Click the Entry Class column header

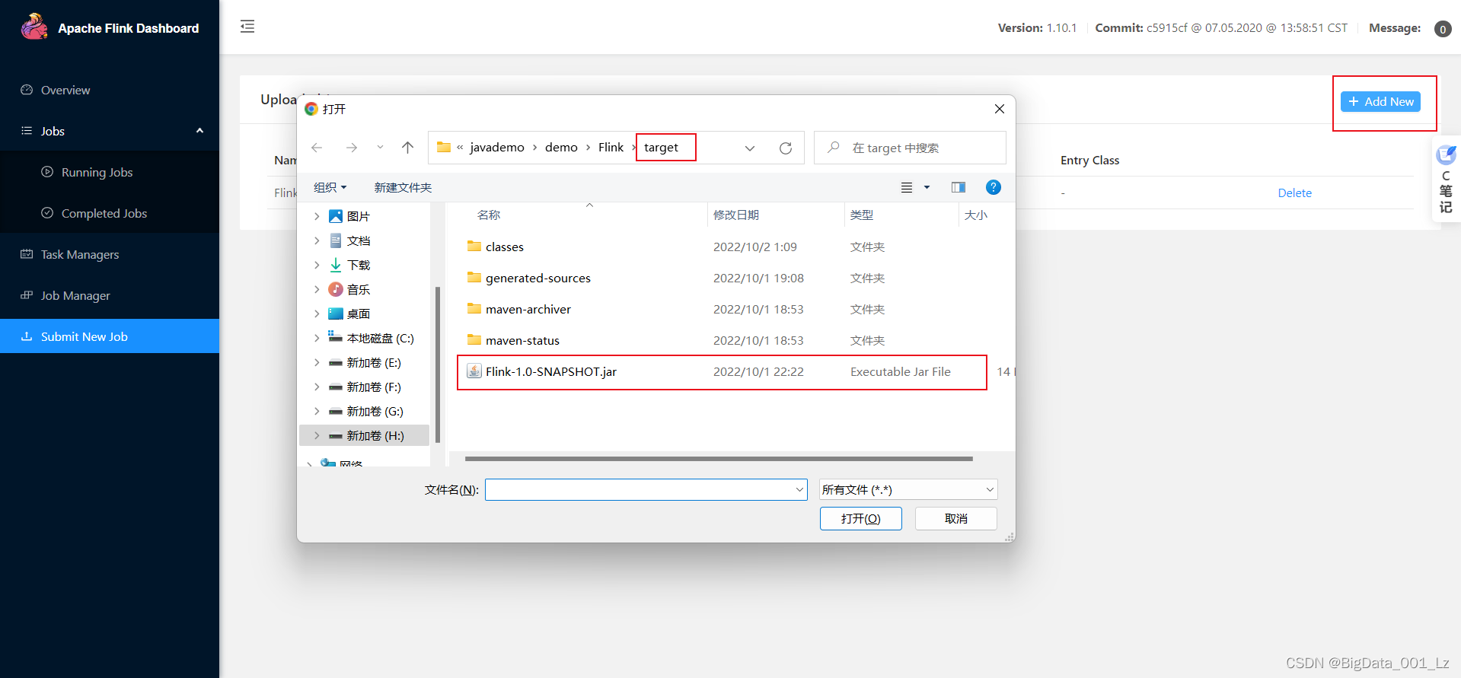[1089, 161]
